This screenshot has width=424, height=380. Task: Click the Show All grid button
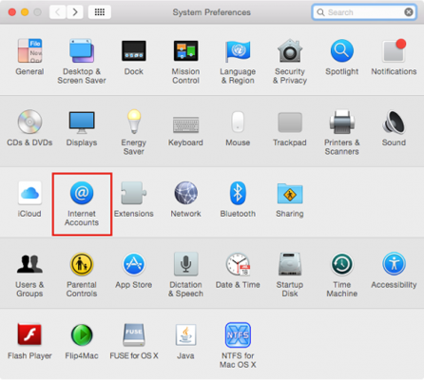pyautogui.click(x=100, y=12)
